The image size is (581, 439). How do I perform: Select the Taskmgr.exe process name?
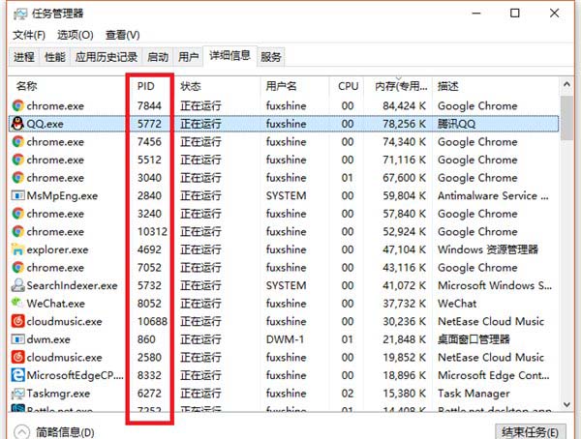tap(58, 394)
